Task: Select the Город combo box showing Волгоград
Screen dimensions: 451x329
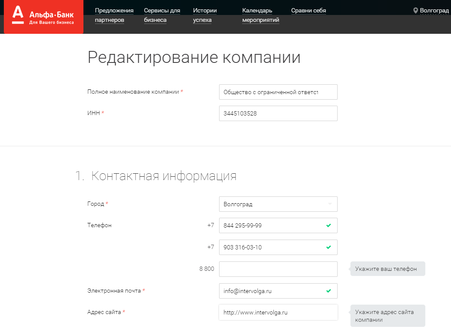Action: [x=278, y=204]
